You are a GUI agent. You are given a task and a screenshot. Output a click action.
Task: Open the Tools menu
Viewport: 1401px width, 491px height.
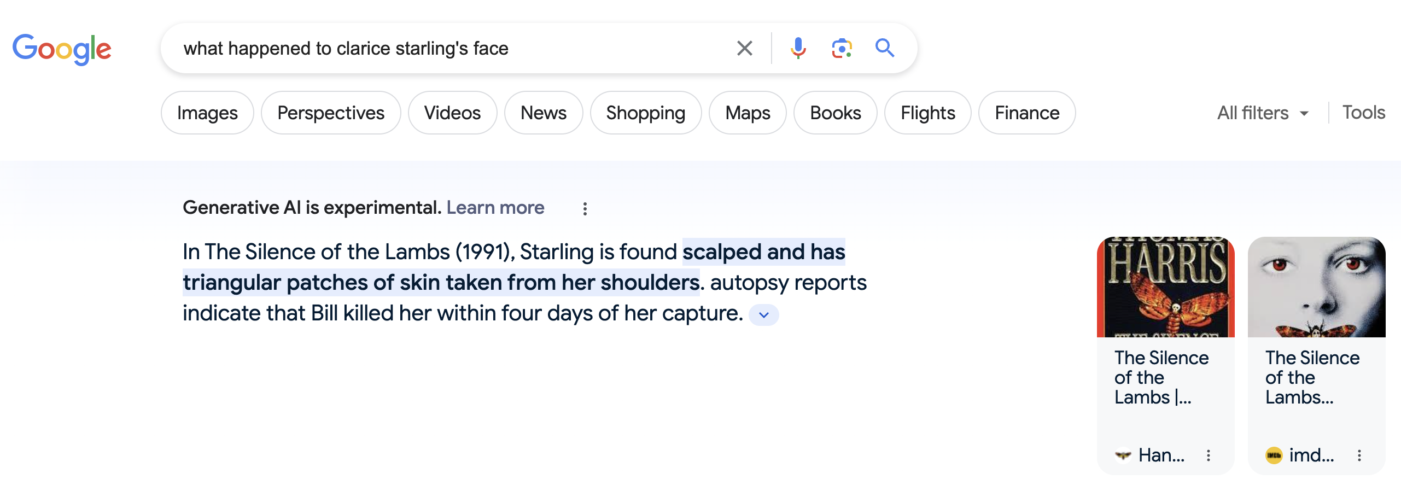pyautogui.click(x=1363, y=113)
